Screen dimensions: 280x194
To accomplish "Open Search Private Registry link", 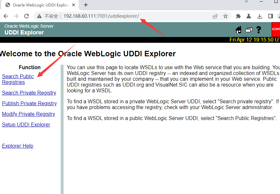I will tap(29, 93).
